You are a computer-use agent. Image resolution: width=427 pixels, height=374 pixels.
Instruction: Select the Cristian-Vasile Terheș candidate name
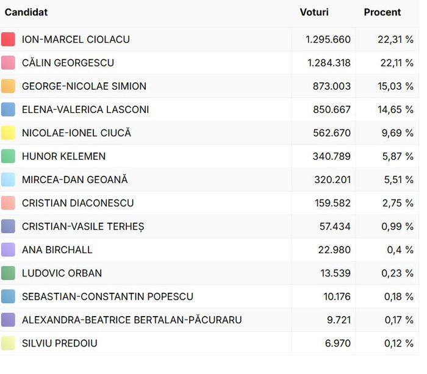tap(83, 226)
